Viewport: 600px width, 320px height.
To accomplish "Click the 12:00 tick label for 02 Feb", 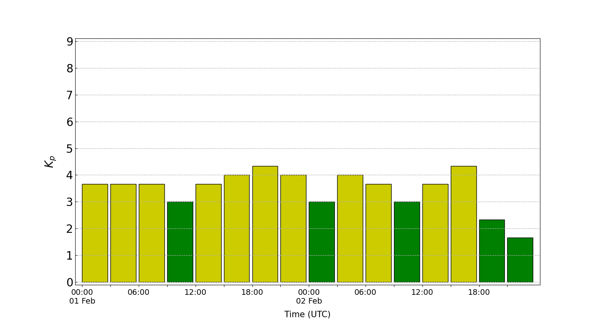I will (422, 292).
